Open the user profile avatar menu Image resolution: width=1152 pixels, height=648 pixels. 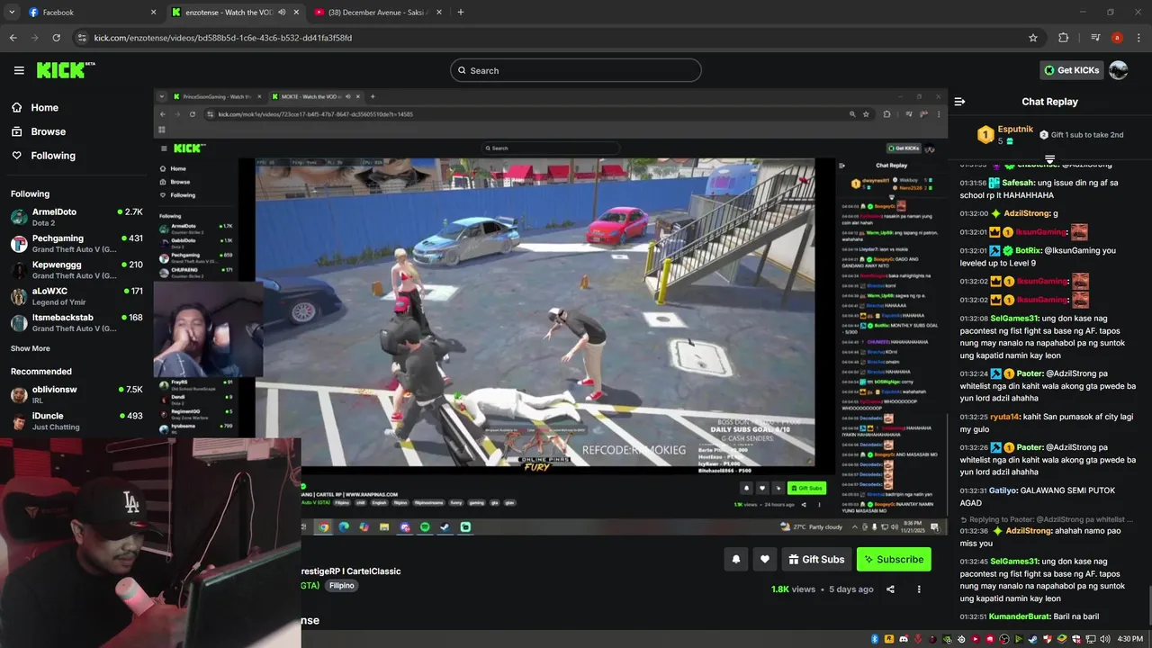pyautogui.click(x=1119, y=70)
